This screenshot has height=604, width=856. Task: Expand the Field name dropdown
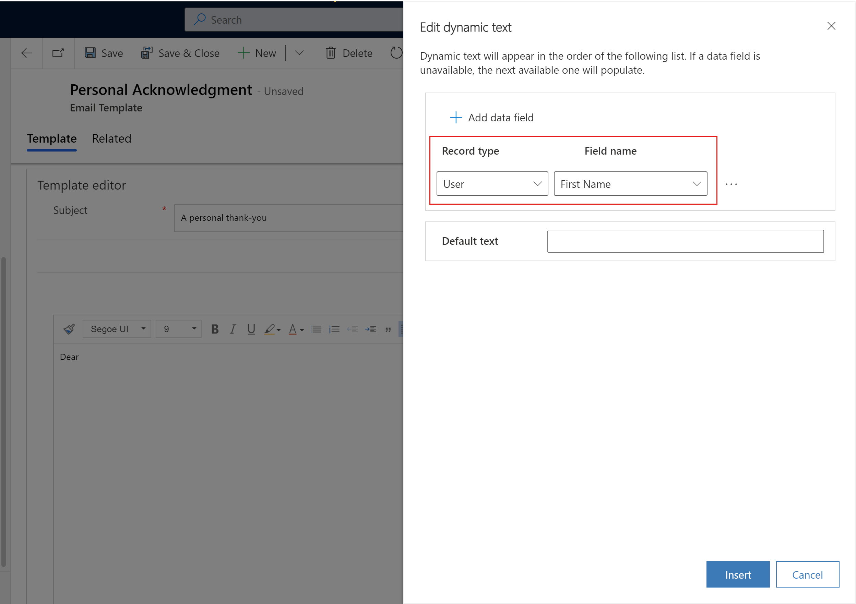pos(697,184)
